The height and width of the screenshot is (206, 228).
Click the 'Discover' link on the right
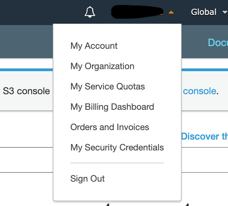[x=204, y=136]
